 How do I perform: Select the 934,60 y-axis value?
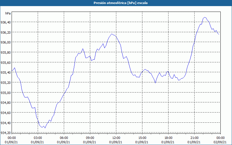pyautogui.click(x=6, y=113)
